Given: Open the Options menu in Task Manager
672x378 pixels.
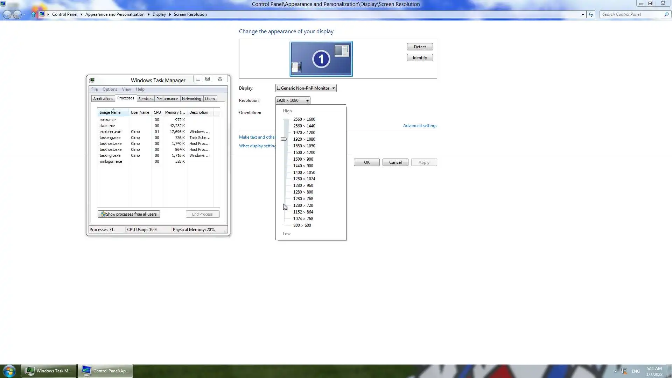Looking at the screenshot, I should point(110,89).
